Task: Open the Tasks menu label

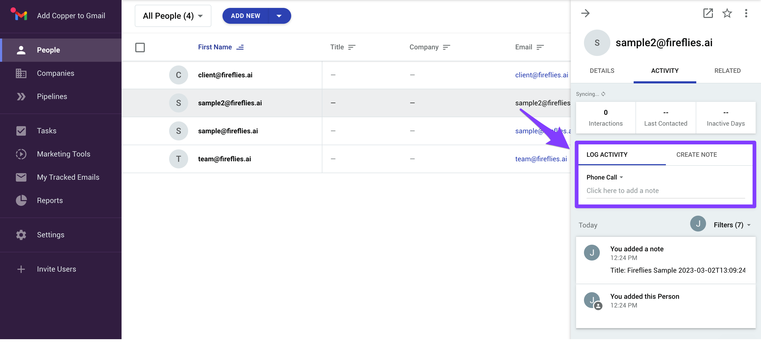Action: click(x=47, y=131)
